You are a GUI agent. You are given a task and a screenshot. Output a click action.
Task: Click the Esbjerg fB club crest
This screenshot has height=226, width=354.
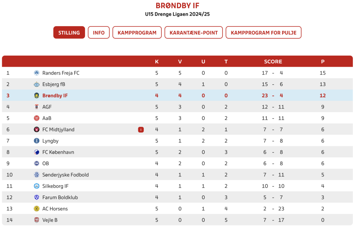click(37, 84)
